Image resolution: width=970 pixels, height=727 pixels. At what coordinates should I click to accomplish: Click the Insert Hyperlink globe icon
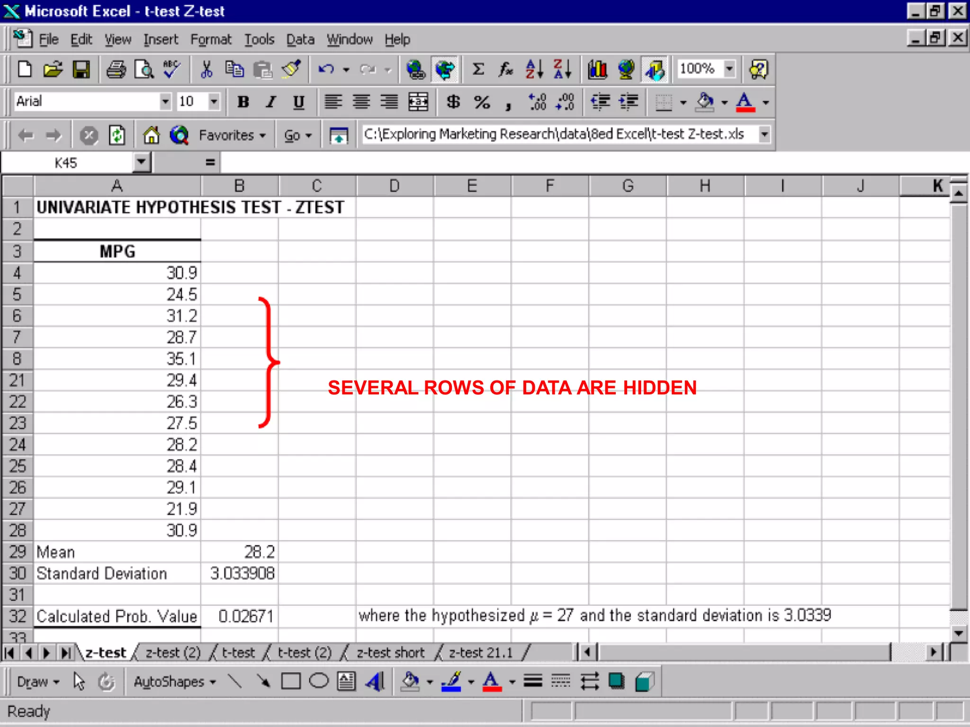[x=416, y=70]
